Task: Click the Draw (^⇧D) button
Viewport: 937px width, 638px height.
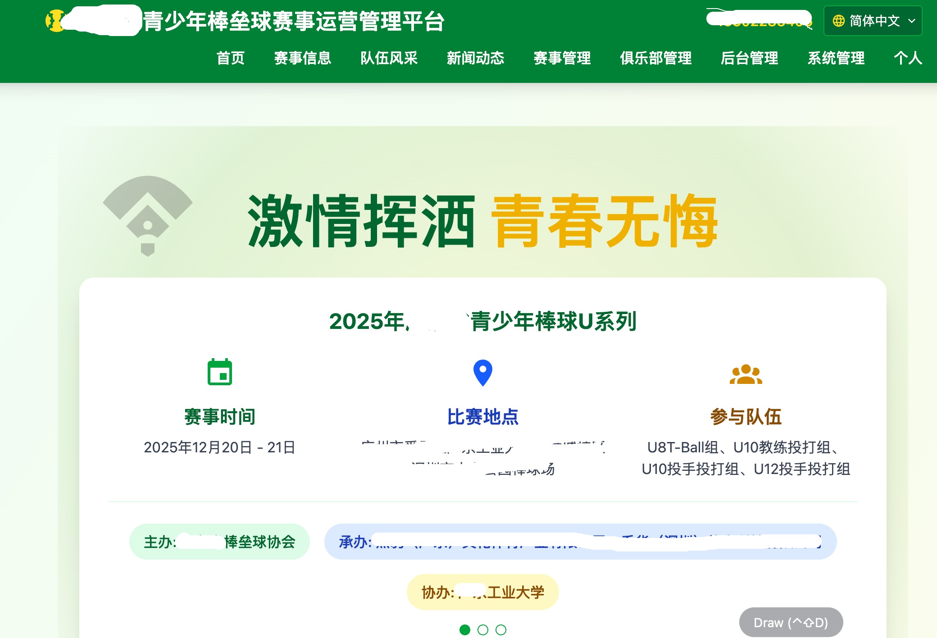Action: click(x=791, y=622)
